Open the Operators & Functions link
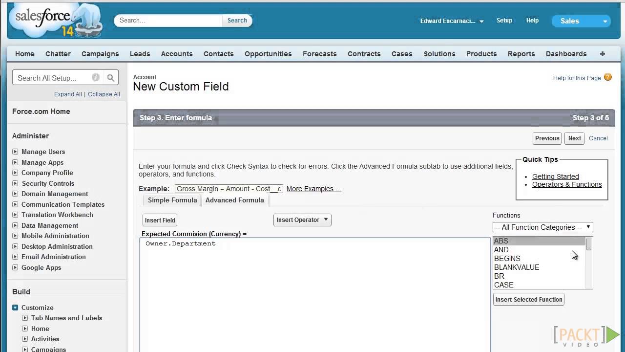625x352 pixels. tap(566, 184)
